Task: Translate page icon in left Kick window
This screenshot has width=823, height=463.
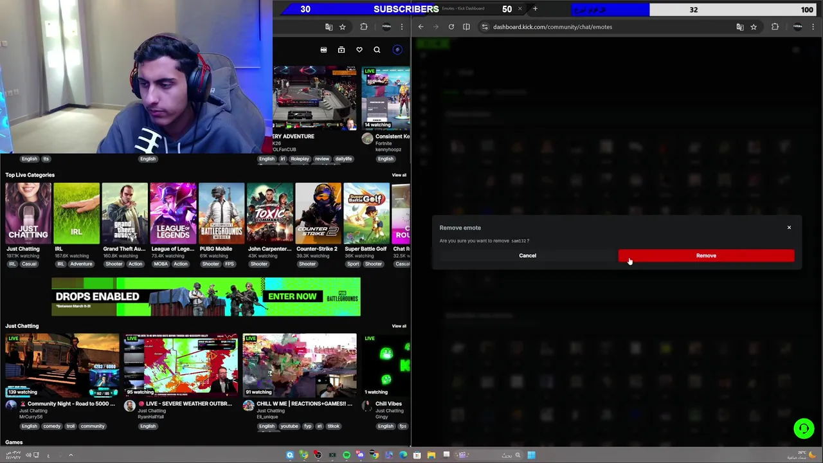Action: point(329,27)
